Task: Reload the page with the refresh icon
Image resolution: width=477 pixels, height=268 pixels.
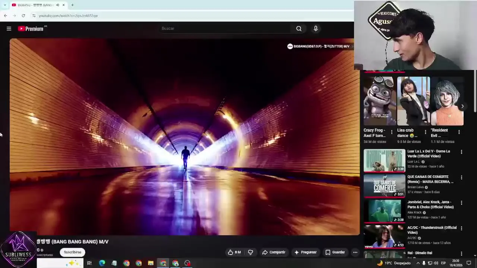Action: coord(23,16)
